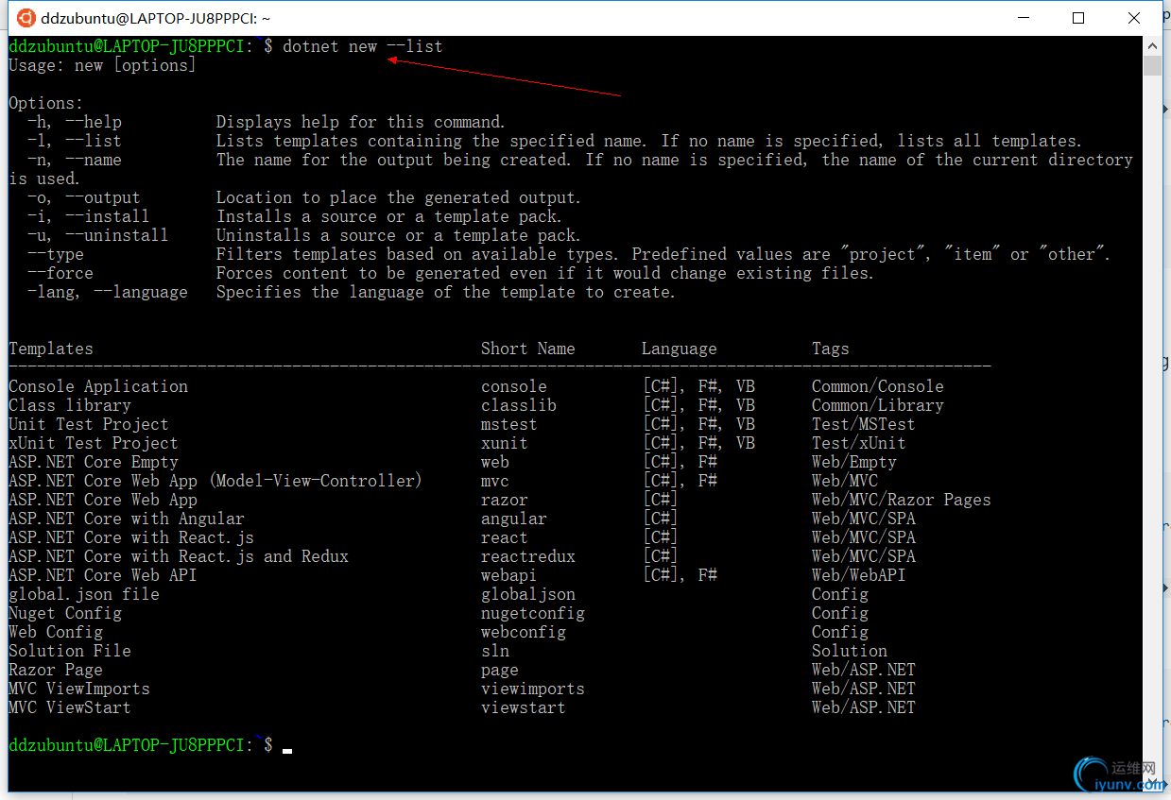Click 'ASP.NET Core Empty' template name

point(94,462)
